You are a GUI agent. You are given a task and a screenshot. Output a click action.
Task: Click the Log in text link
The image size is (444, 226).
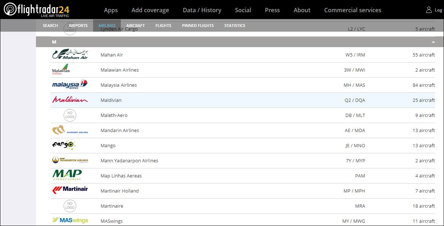click(439, 10)
